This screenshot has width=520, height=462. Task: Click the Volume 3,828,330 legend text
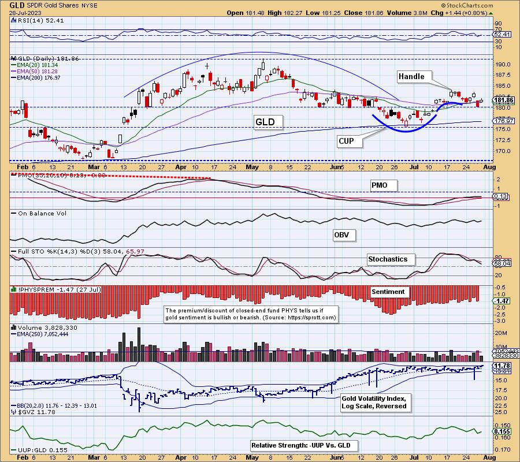click(x=47, y=327)
